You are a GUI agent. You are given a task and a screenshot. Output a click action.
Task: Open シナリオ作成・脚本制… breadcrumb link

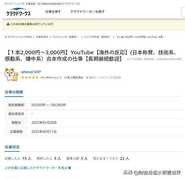point(98,37)
